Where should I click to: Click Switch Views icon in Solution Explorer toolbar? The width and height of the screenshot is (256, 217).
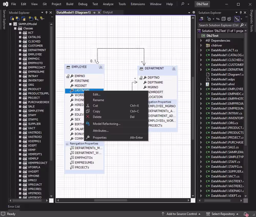click(201, 19)
